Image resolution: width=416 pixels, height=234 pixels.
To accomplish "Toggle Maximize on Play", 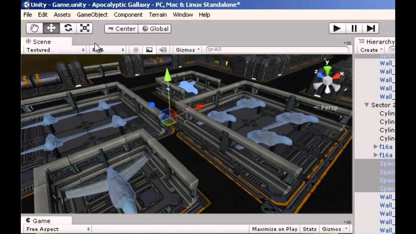I will pyautogui.click(x=275, y=229).
